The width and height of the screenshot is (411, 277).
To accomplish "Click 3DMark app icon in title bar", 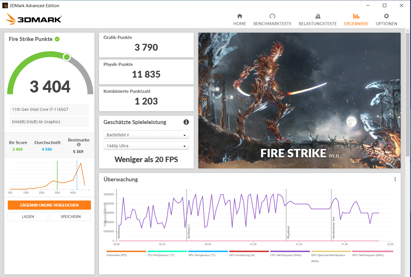I will [x=5, y=5].
